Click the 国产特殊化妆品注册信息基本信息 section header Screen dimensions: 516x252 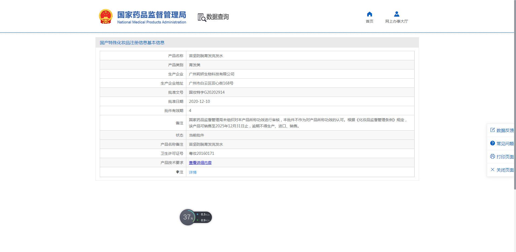point(132,43)
